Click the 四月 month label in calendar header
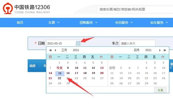The image size is (173, 108). [x=137, y=50]
